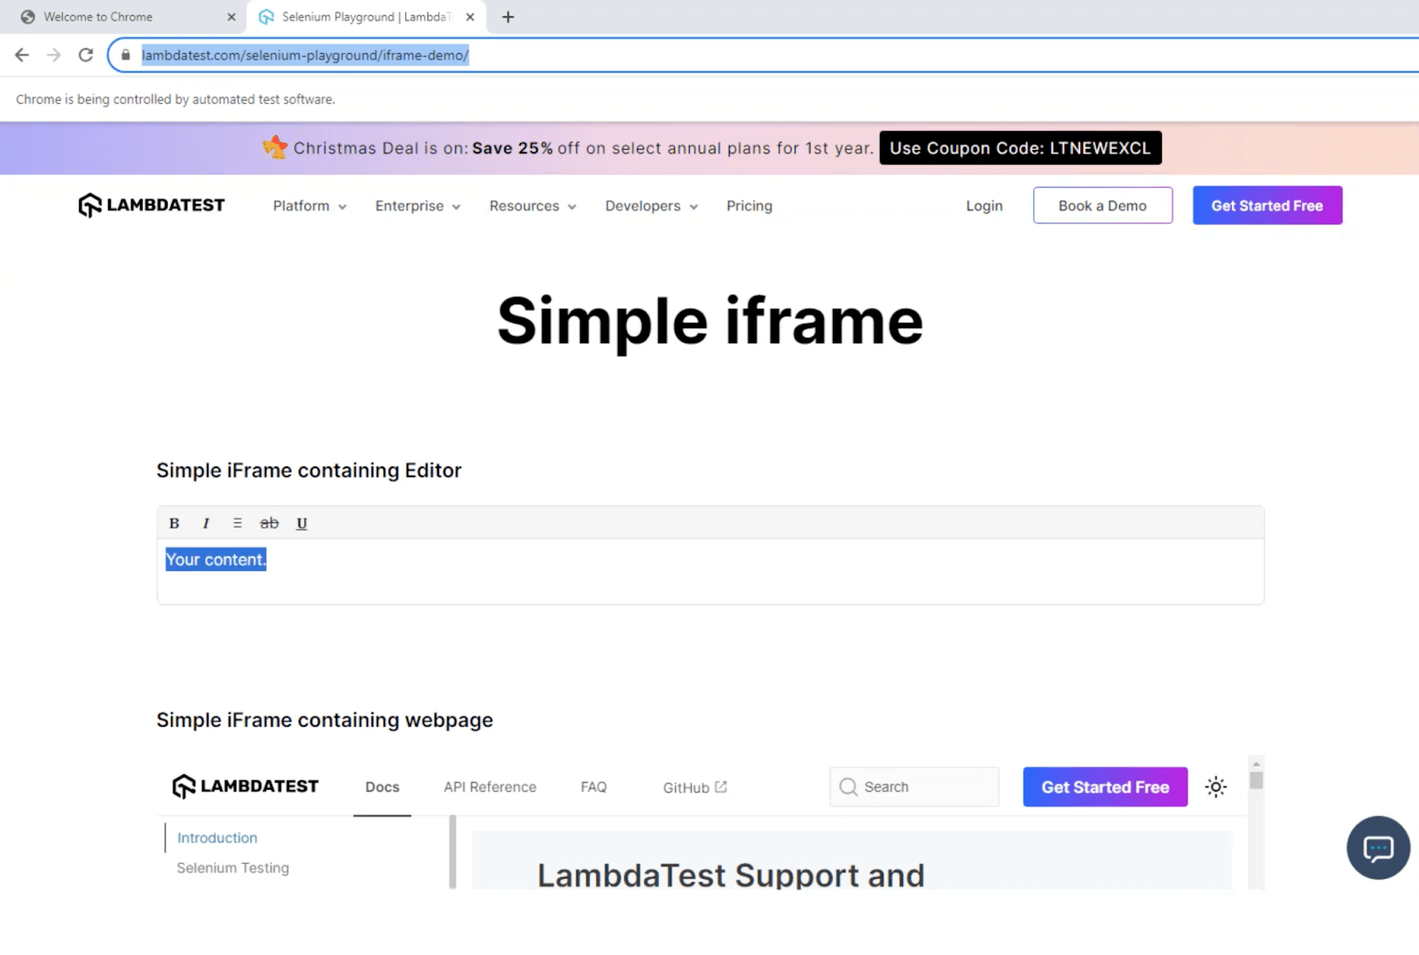The width and height of the screenshot is (1419, 955).
Task: Click the list icon in editor toolbar
Action: coord(237,523)
